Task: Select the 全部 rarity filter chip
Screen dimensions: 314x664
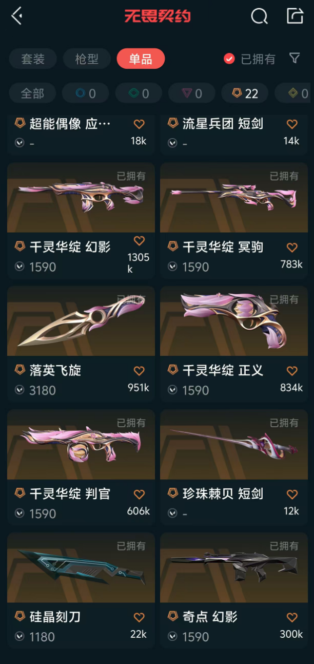Action: 32,93
